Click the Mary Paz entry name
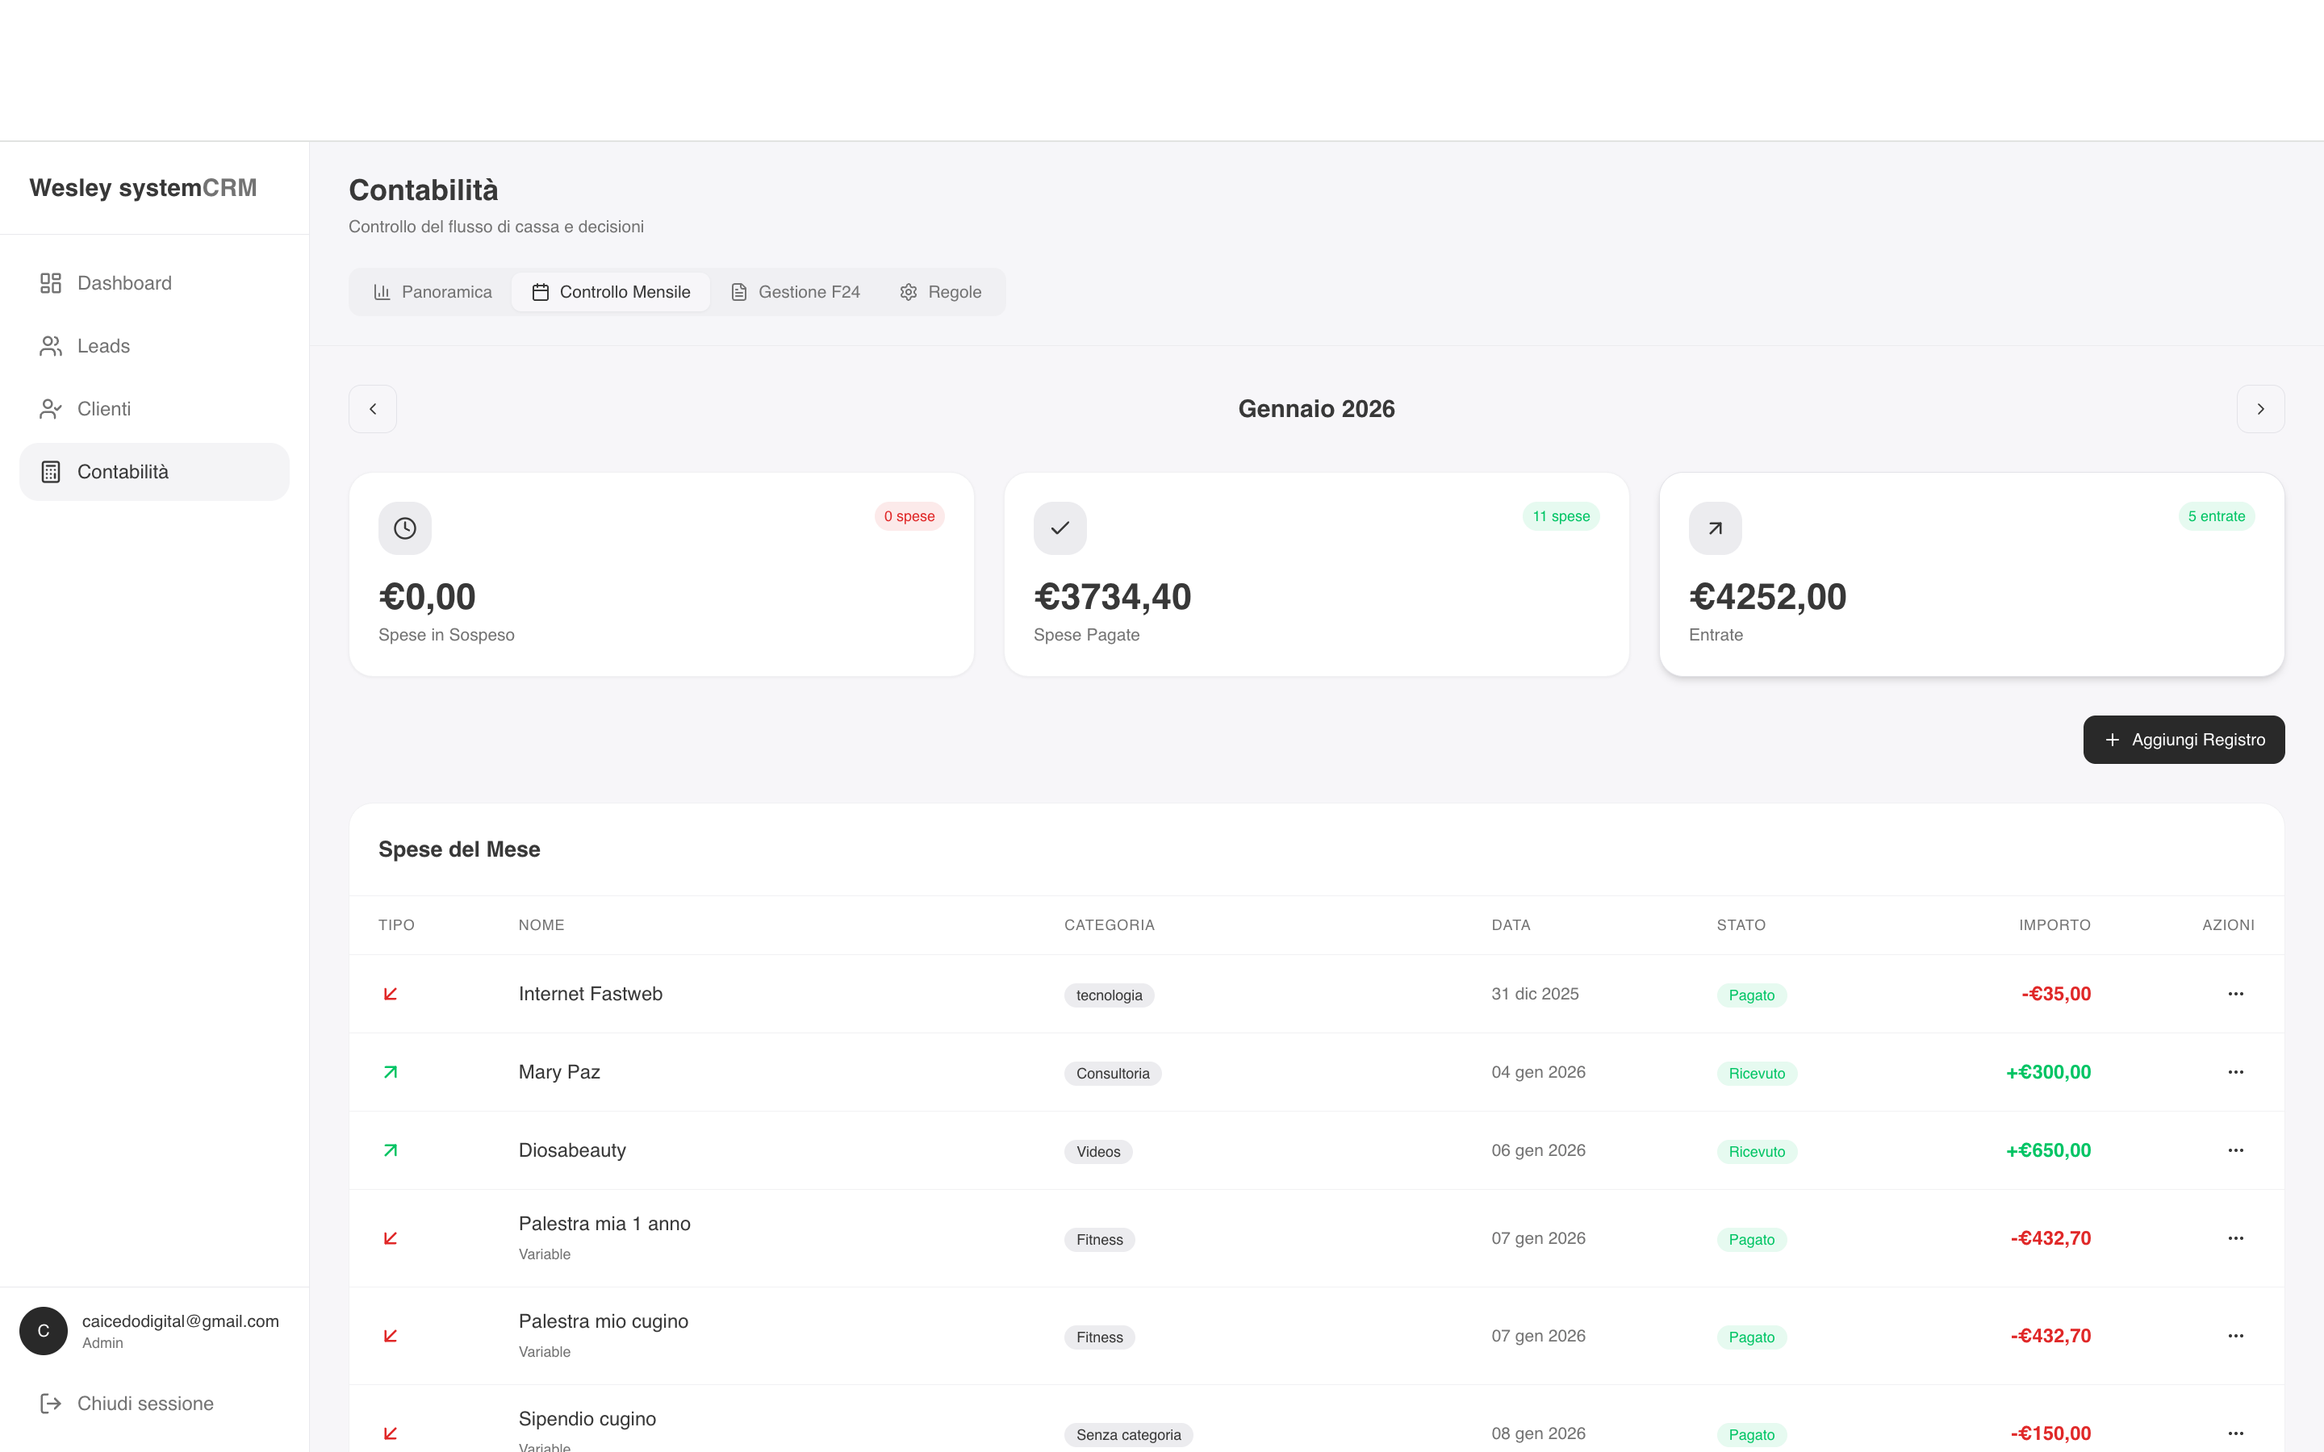This screenshot has height=1452, width=2324. (x=559, y=1072)
